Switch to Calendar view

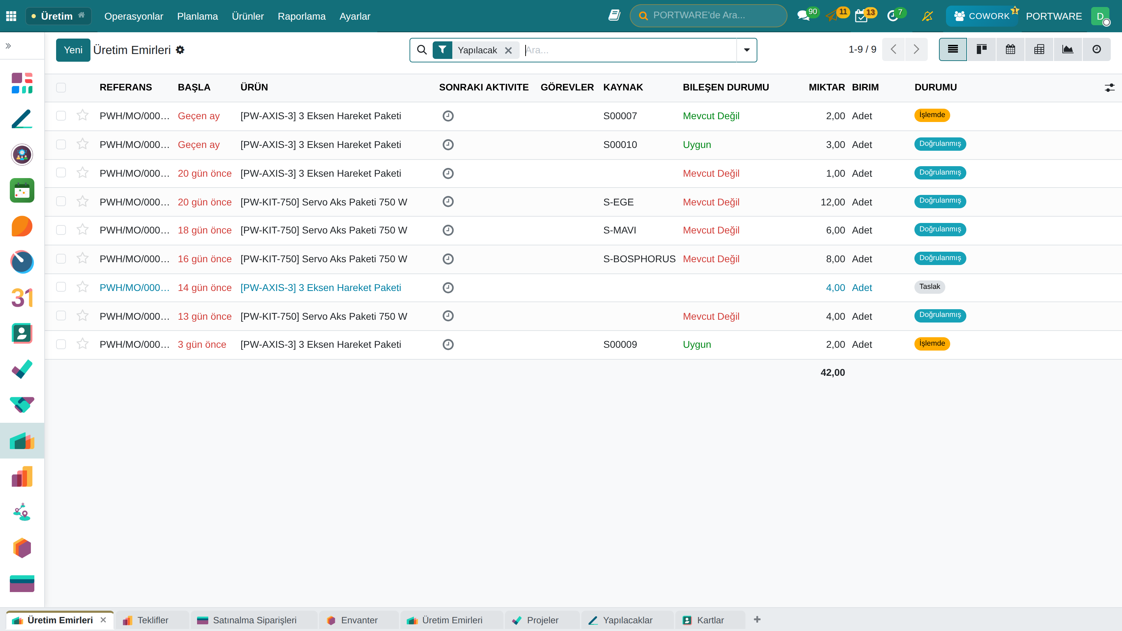coord(1010,49)
